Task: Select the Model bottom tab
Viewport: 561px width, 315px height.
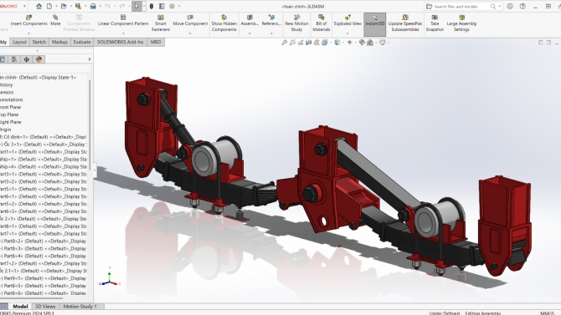Action: click(x=20, y=307)
